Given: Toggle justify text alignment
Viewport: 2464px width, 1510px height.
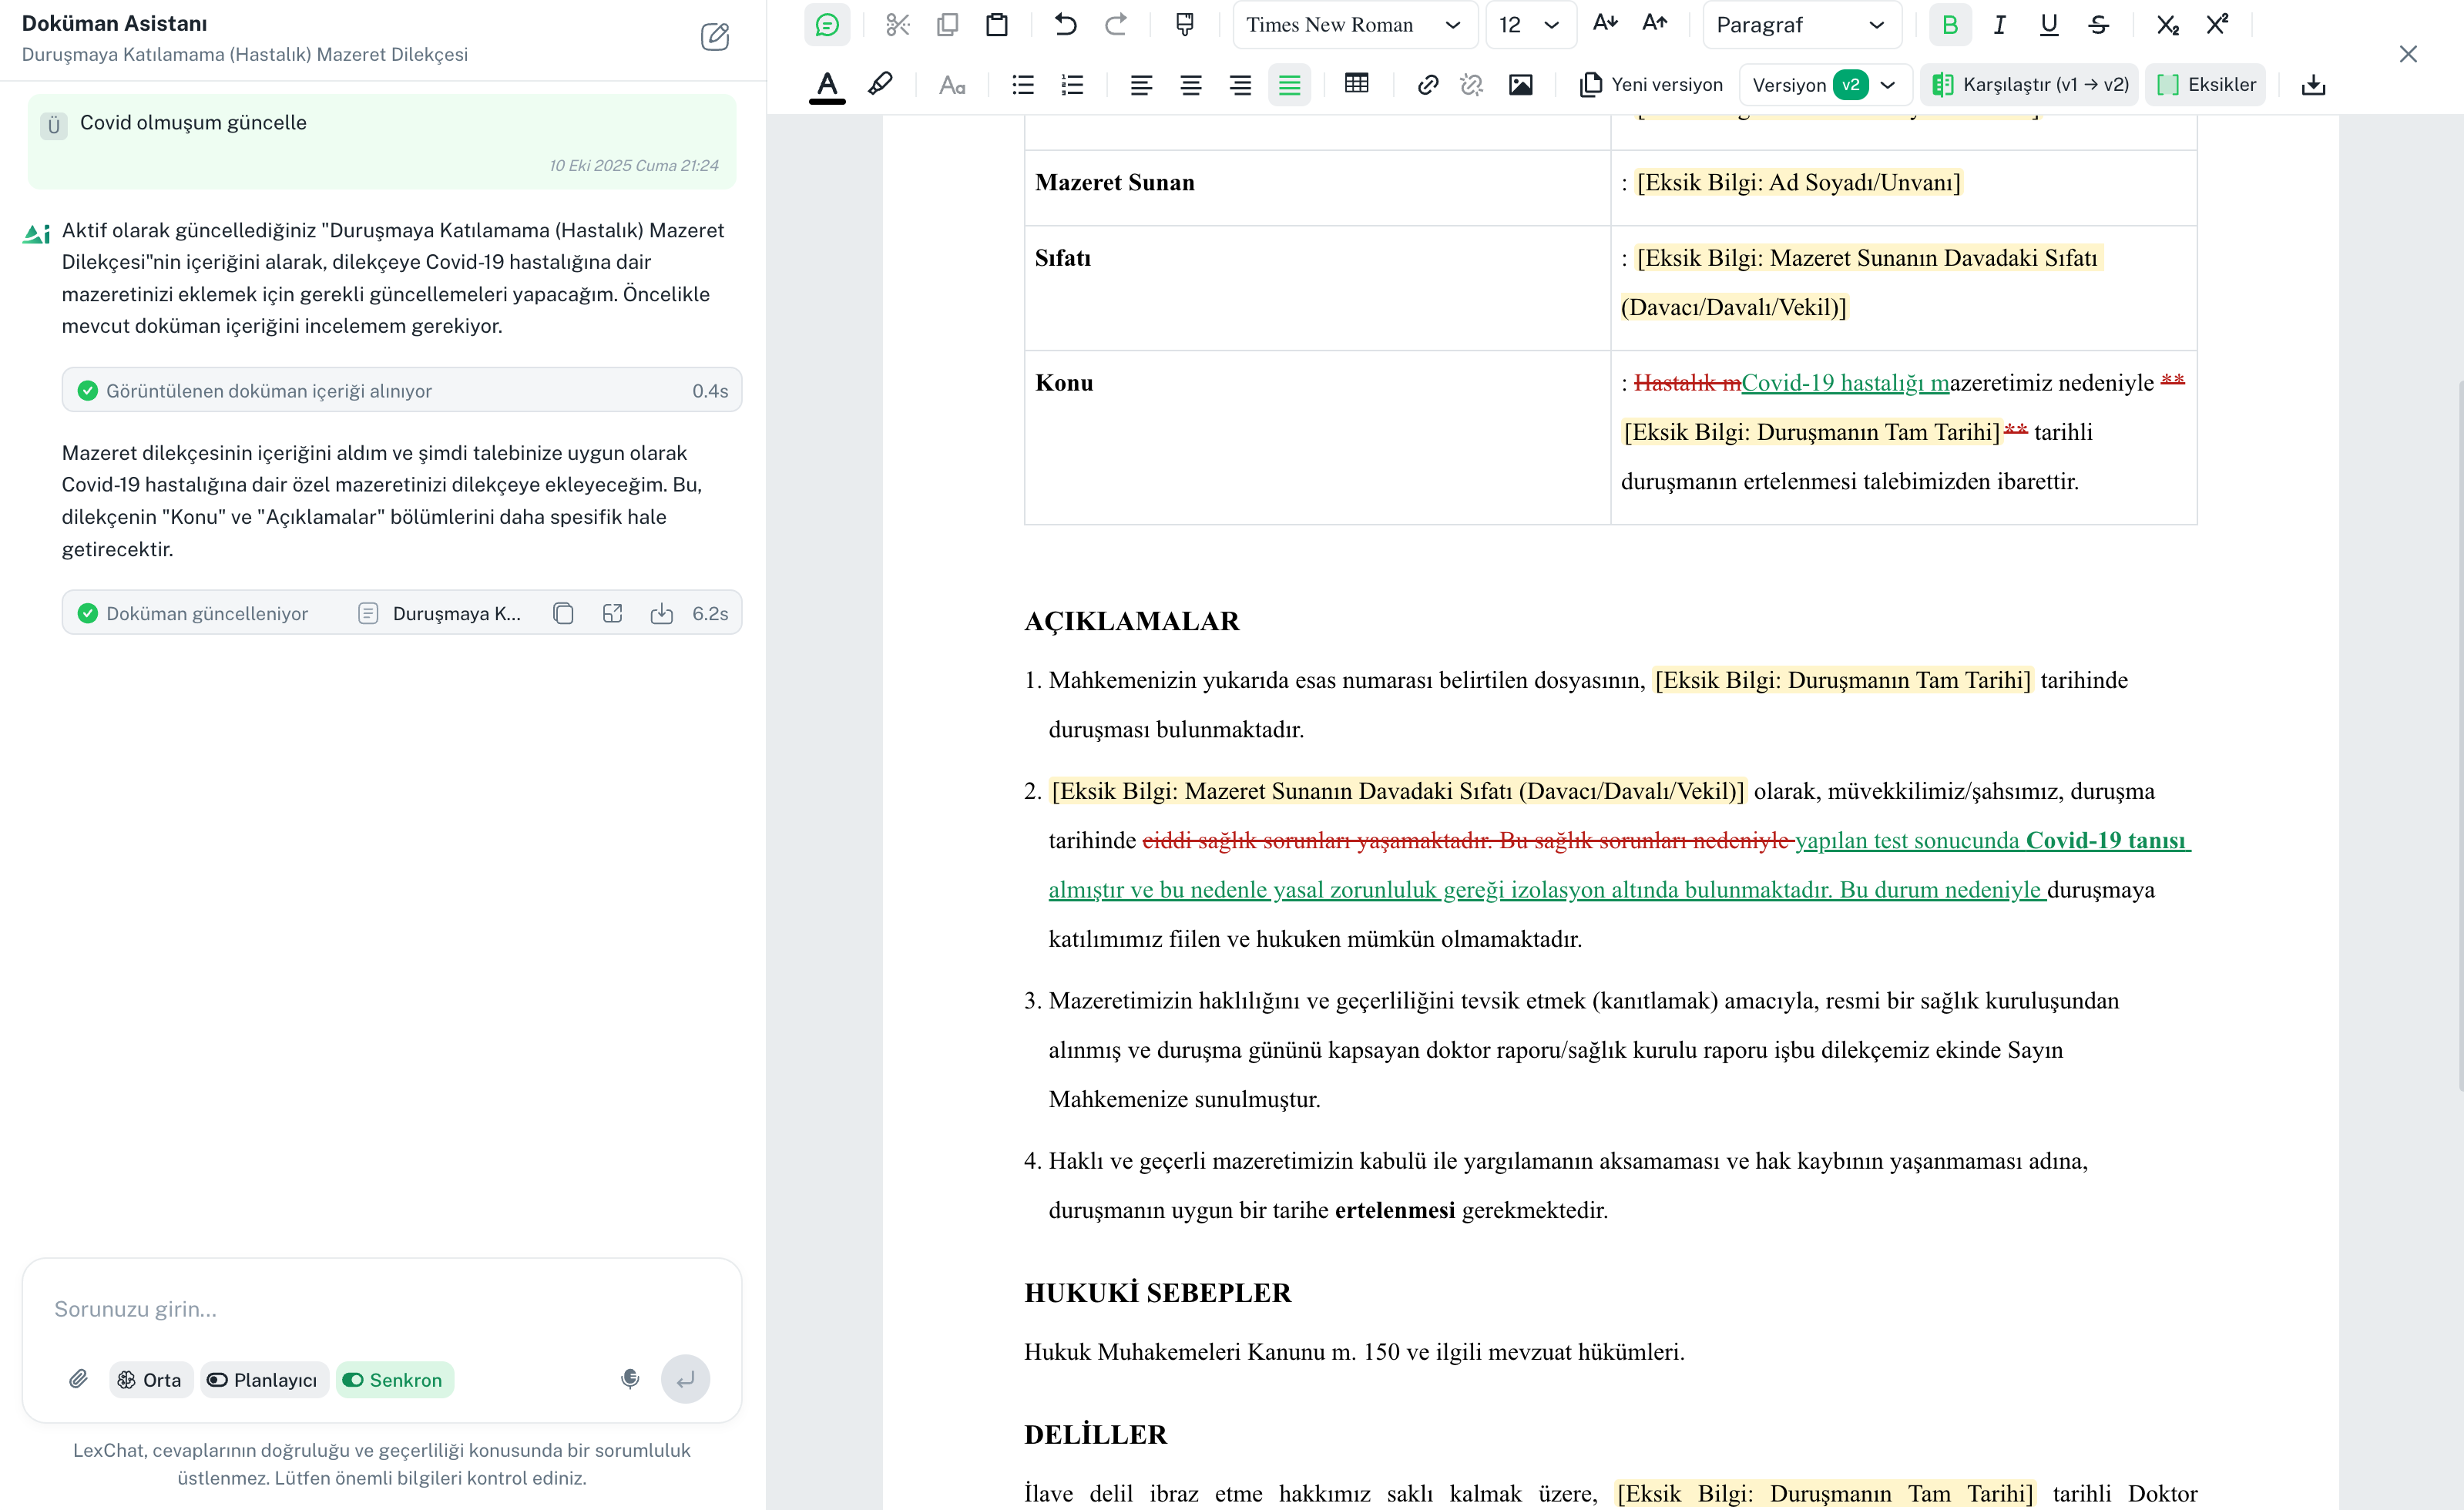Looking at the screenshot, I should click(1290, 84).
